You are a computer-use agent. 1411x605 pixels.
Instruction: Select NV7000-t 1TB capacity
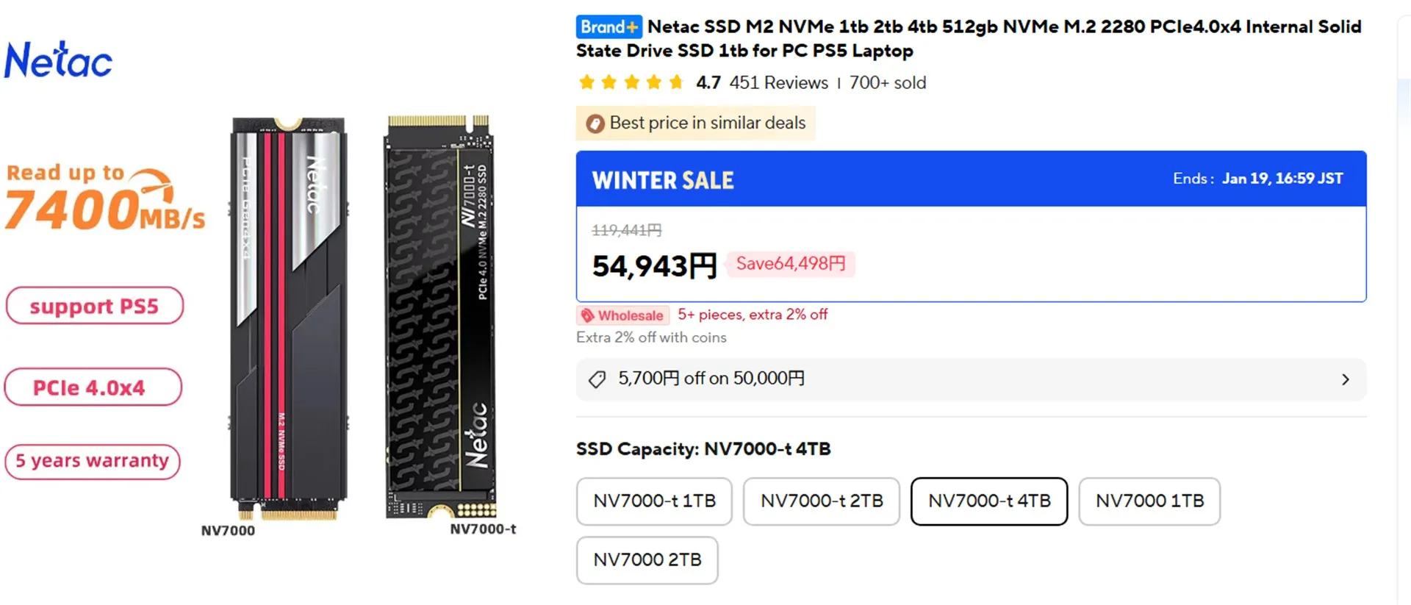(x=654, y=501)
